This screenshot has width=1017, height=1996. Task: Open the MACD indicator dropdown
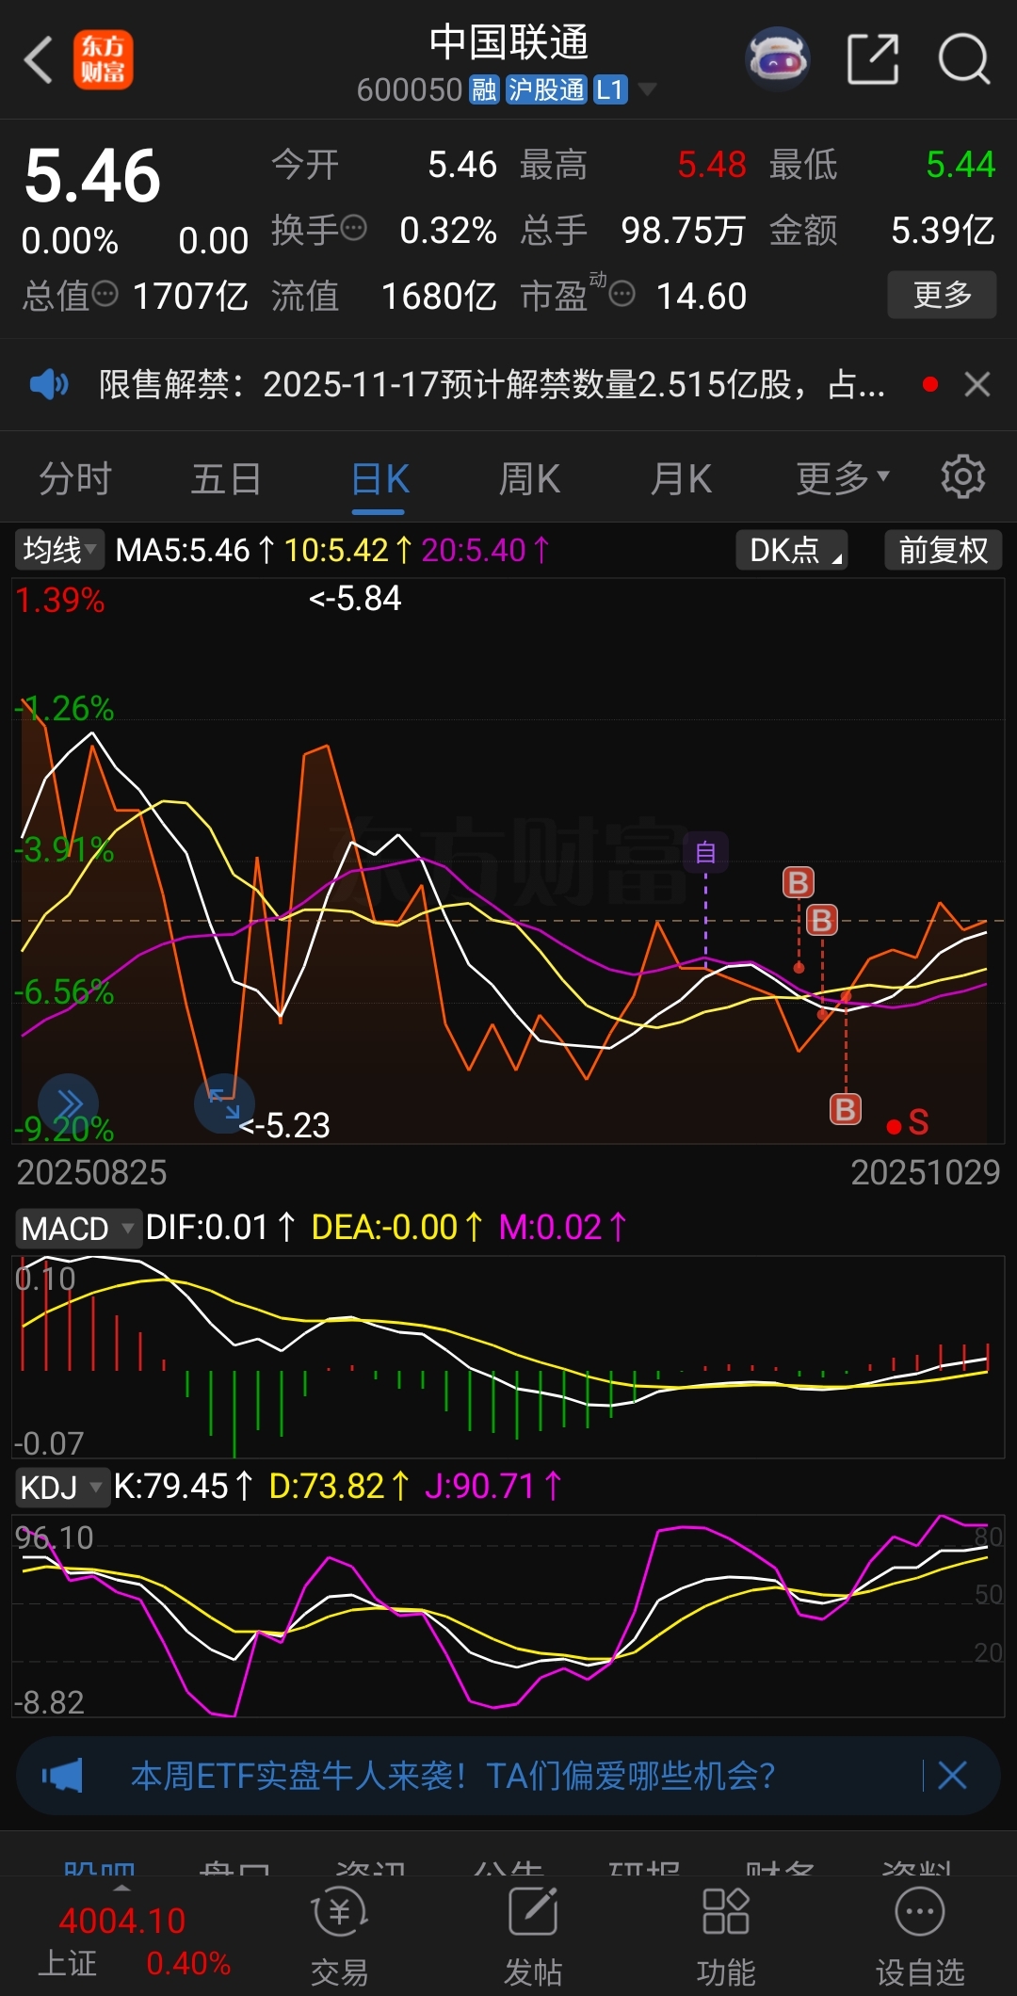pos(77,1229)
